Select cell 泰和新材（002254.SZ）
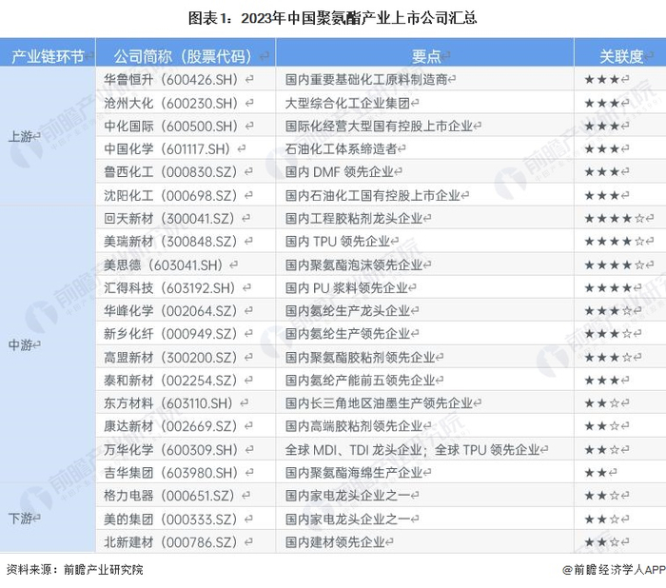Viewport: 666px width, 588px height. 186,380
